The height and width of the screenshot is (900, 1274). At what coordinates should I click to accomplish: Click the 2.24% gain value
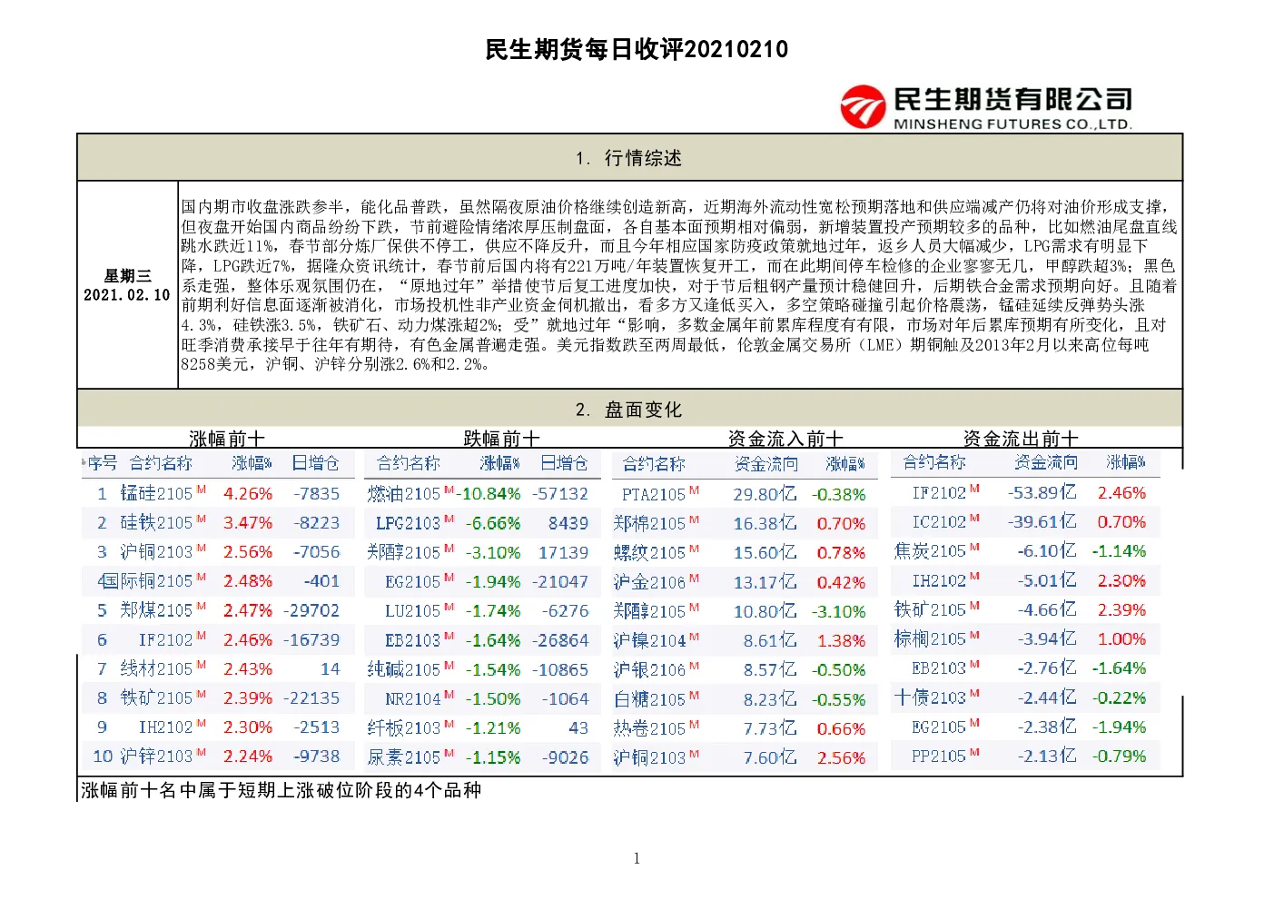pos(248,756)
